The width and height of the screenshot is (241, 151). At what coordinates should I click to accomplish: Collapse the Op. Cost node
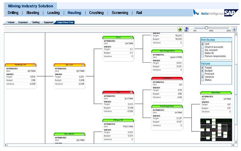[x=82, y=65]
